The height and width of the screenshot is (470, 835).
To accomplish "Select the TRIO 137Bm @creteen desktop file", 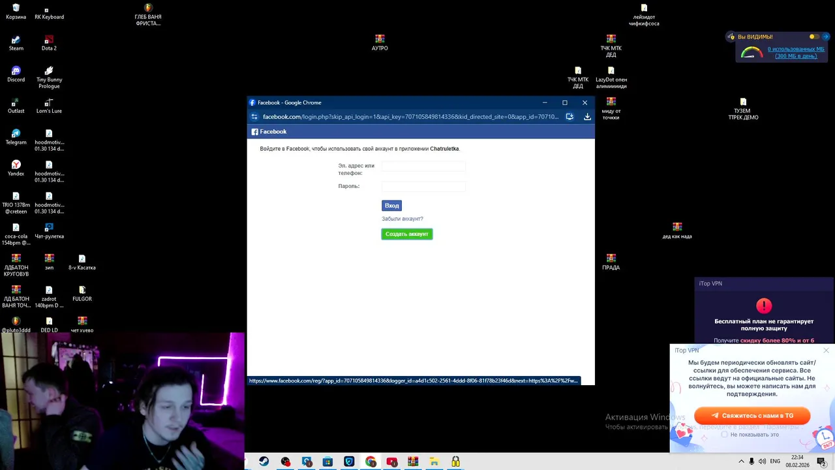I will click(16, 202).
